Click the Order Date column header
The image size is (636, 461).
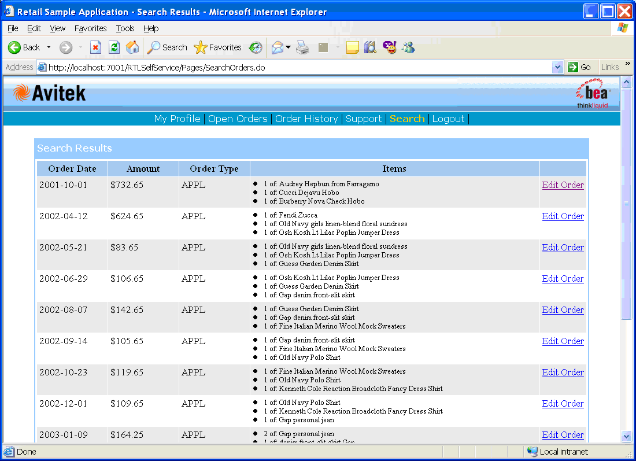click(x=72, y=169)
